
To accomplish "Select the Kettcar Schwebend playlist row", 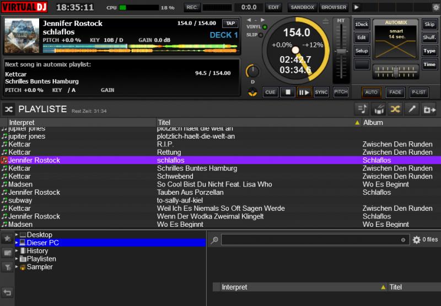I will pyautogui.click(x=220, y=176).
